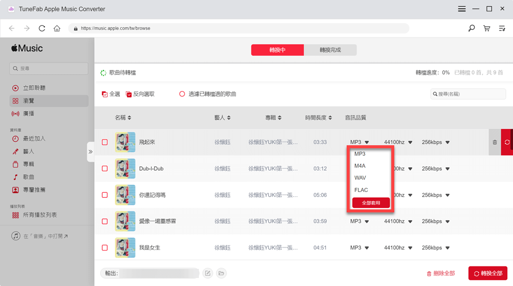Reload the page with refresh icon
The image size is (513, 286).
42,29
